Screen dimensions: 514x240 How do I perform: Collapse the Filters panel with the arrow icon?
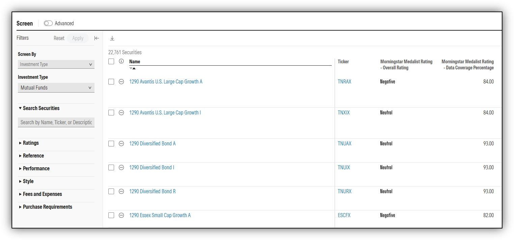pos(97,38)
